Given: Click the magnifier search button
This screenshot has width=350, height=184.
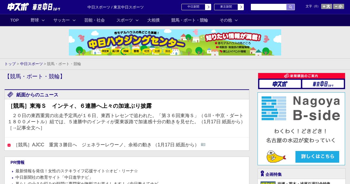Looking at the screenshot, I should click(x=290, y=7).
